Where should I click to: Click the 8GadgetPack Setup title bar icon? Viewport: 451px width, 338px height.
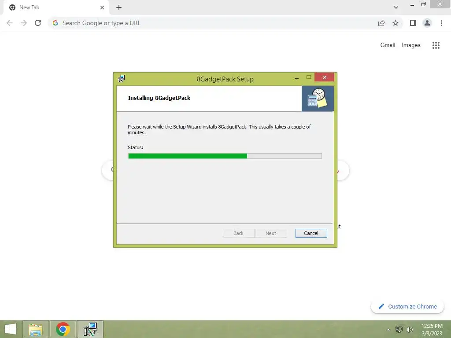pyautogui.click(x=122, y=79)
